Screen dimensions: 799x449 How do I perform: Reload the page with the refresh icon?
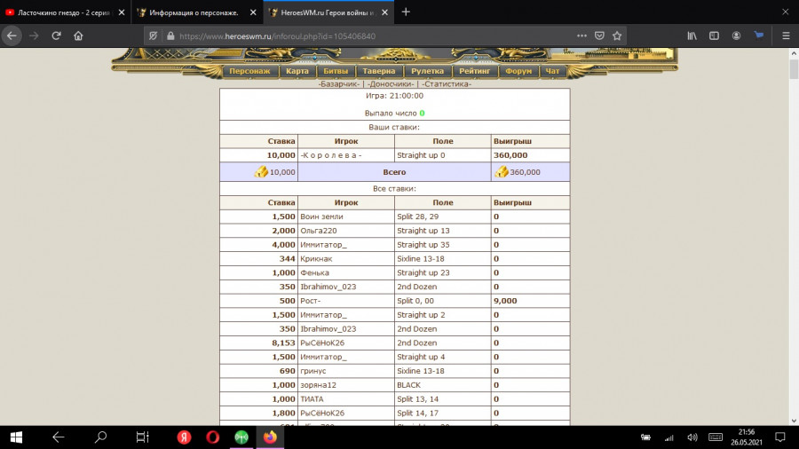[x=56, y=36]
